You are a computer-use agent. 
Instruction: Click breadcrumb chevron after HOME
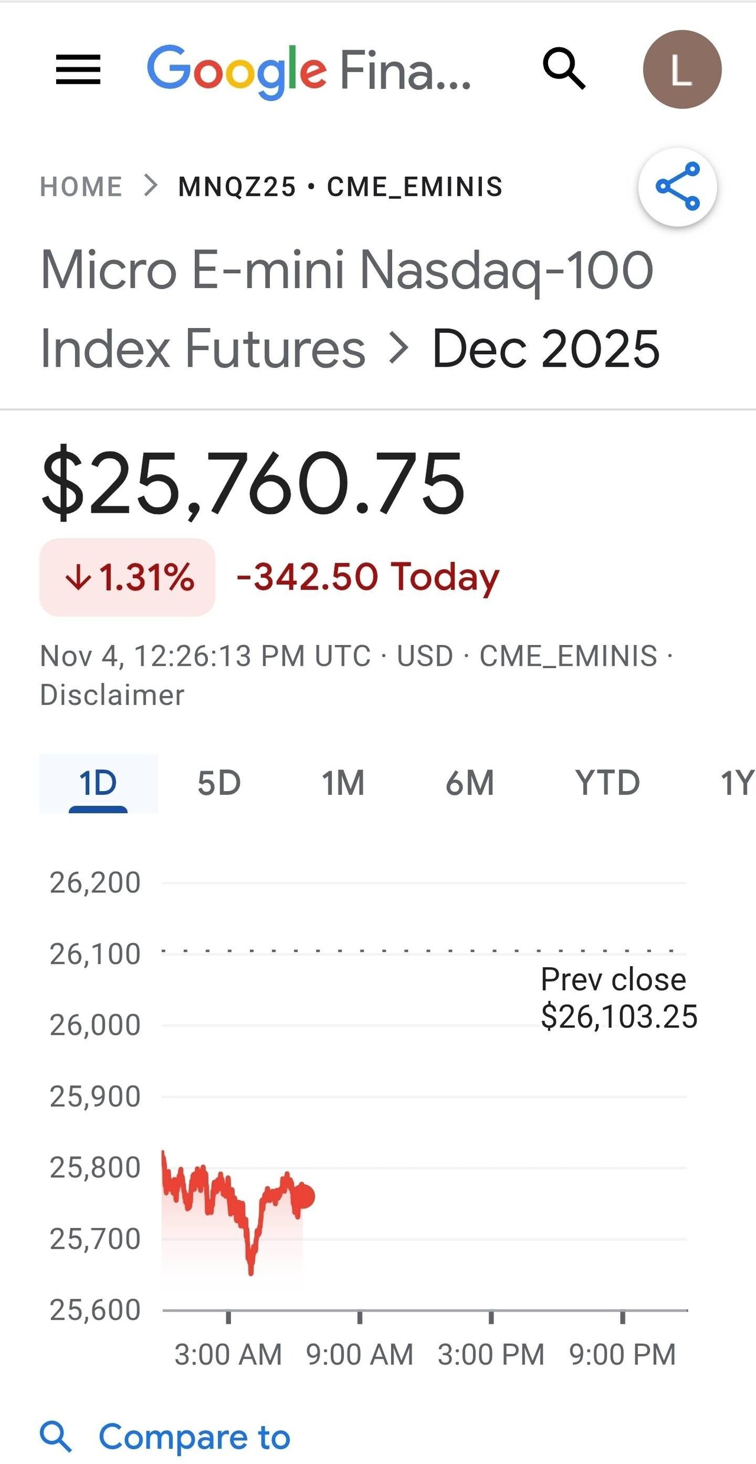[151, 186]
